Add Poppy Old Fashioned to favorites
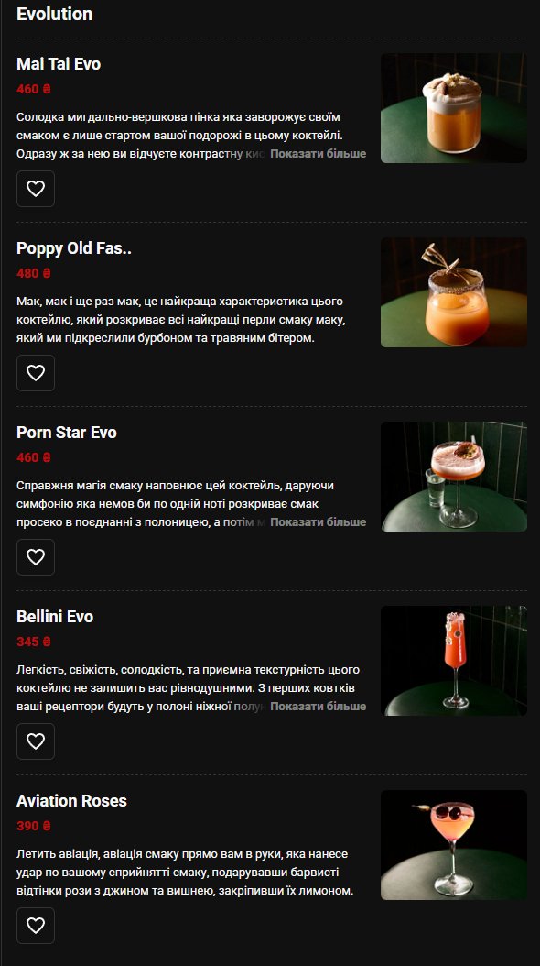 (x=36, y=373)
